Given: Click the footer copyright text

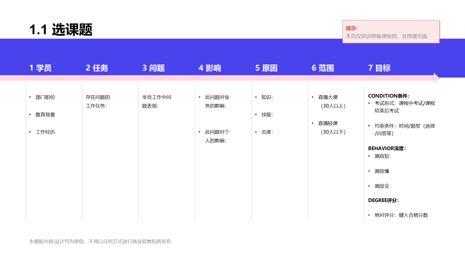Looking at the screenshot, I should pyautogui.click(x=100, y=241).
